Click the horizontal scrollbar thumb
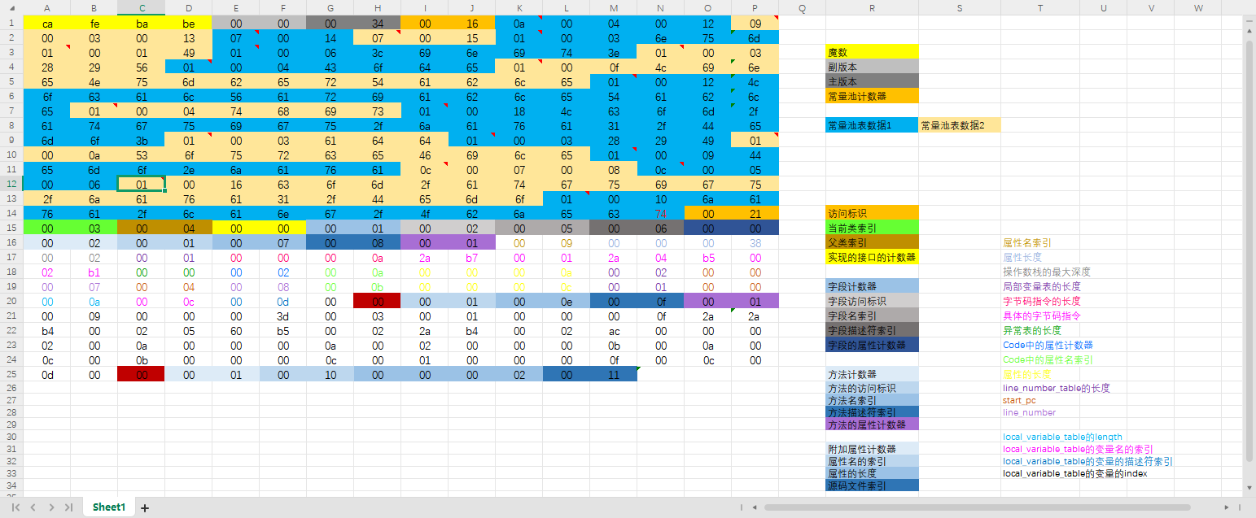The image size is (1256, 518). (x=977, y=507)
